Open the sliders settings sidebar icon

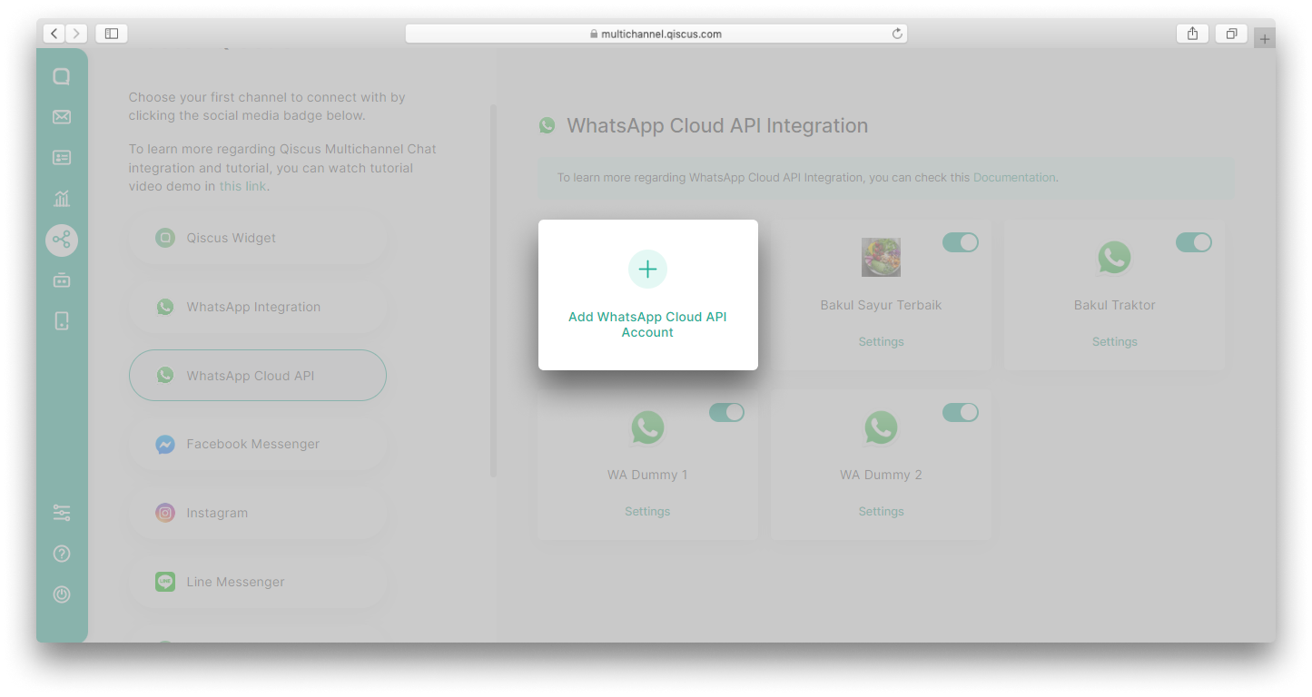pos(62,513)
